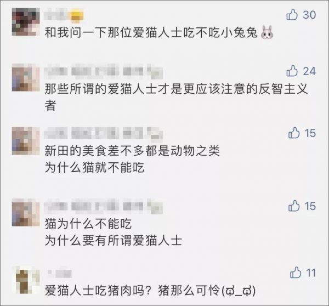Screen dimensions: 329x306
Task: Open username above 新田的美食 comment
Action: [104, 133]
